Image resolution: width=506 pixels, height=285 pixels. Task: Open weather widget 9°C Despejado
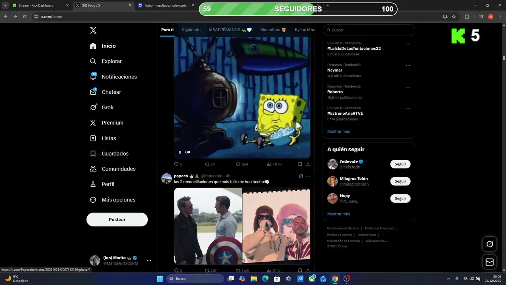coord(17,279)
